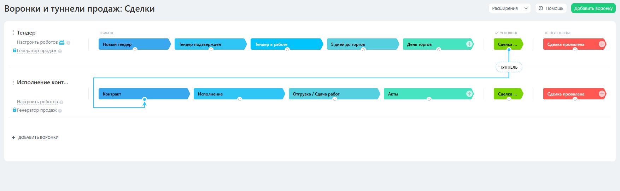Click the robot icon beside Тендер's Настроить роботов
Screen dimensions: 620x191
pos(62,42)
